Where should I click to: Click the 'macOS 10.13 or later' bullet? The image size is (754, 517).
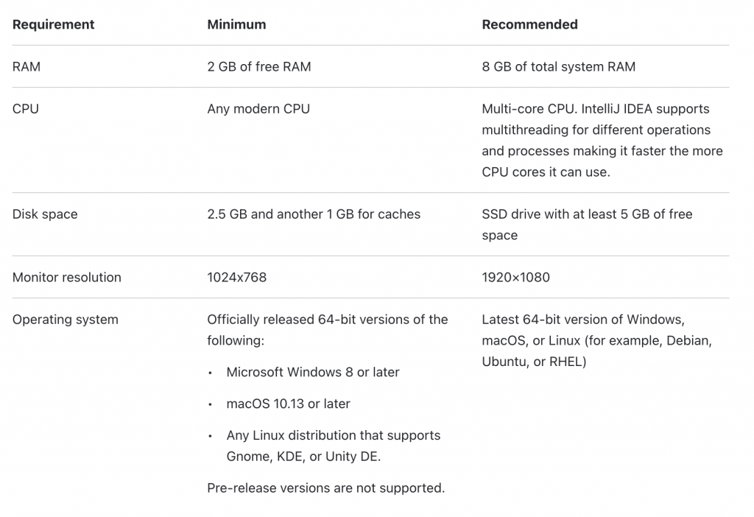pyautogui.click(x=289, y=404)
